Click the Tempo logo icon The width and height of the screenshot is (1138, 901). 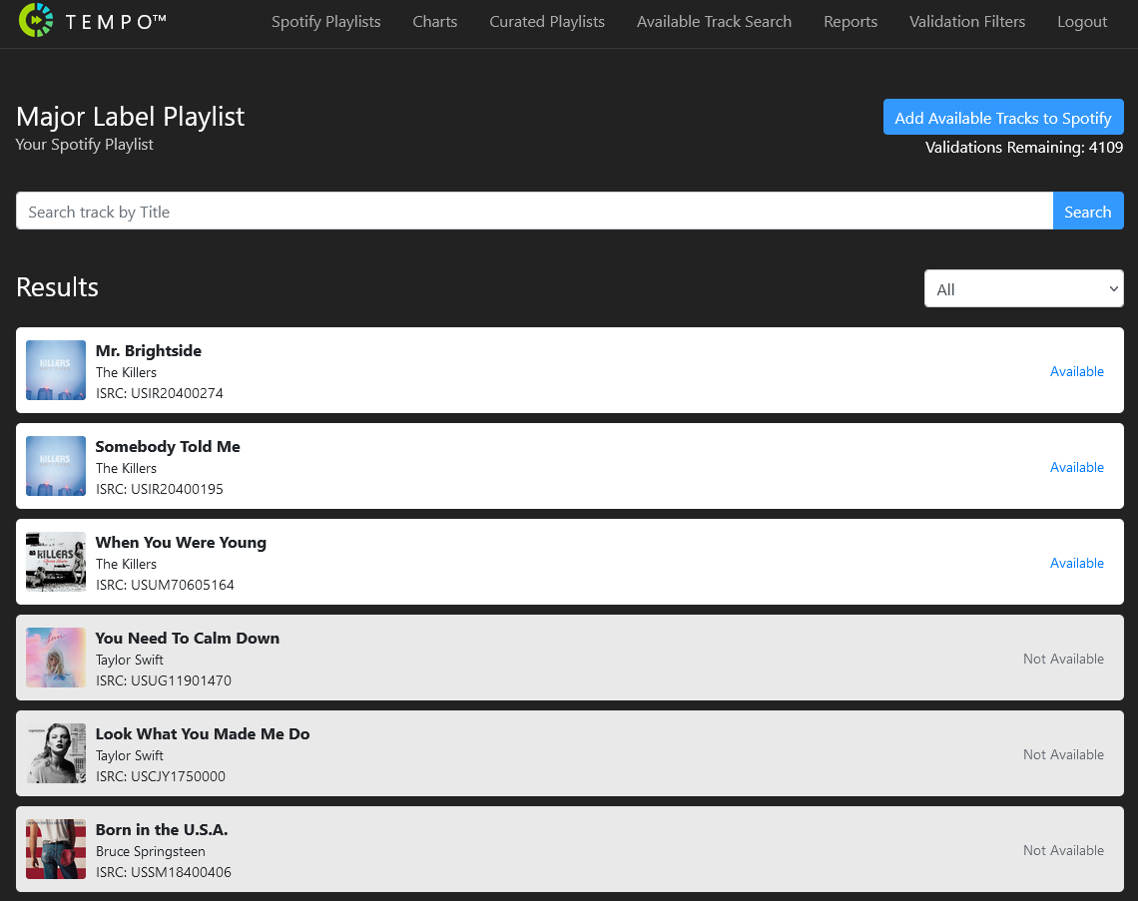click(37, 21)
